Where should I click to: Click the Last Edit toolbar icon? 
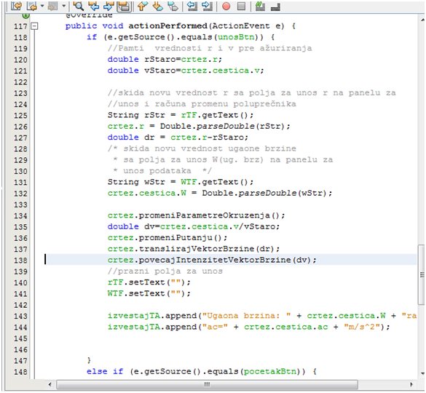point(16,6)
